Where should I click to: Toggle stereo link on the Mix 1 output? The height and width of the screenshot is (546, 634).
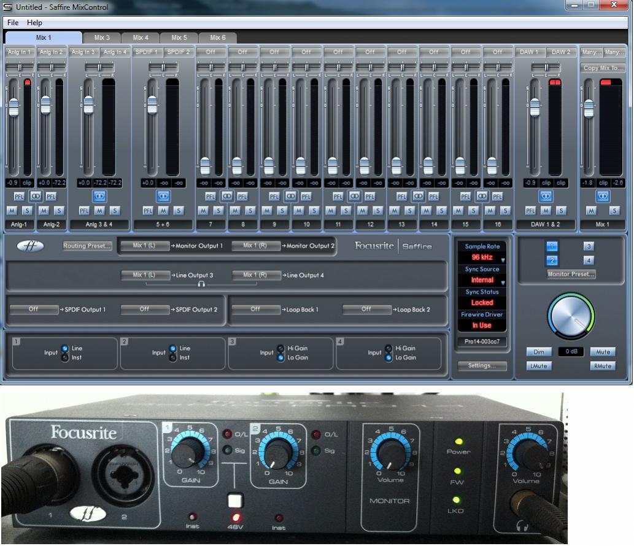coord(603,197)
